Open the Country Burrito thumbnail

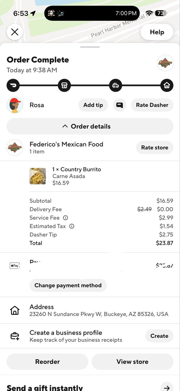(x=38, y=176)
